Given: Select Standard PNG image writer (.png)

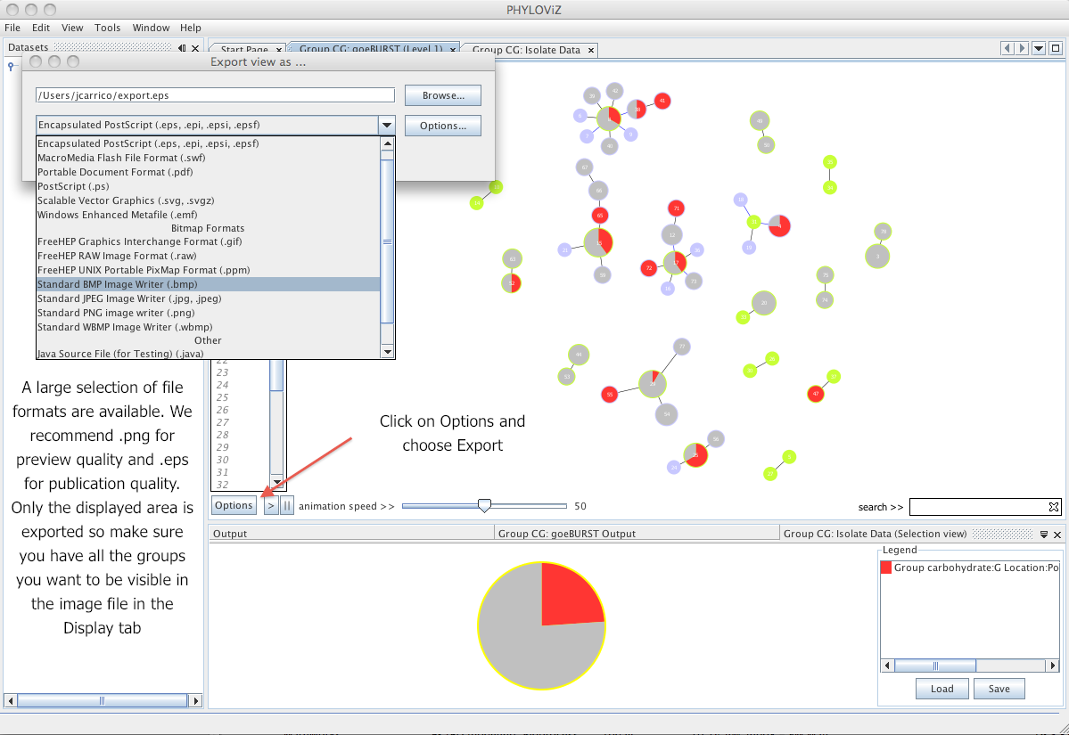Looking at the screenshot, I should [x=208, y=314].
